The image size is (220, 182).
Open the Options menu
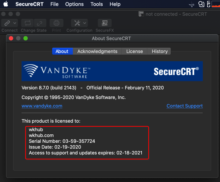(74, 4)
